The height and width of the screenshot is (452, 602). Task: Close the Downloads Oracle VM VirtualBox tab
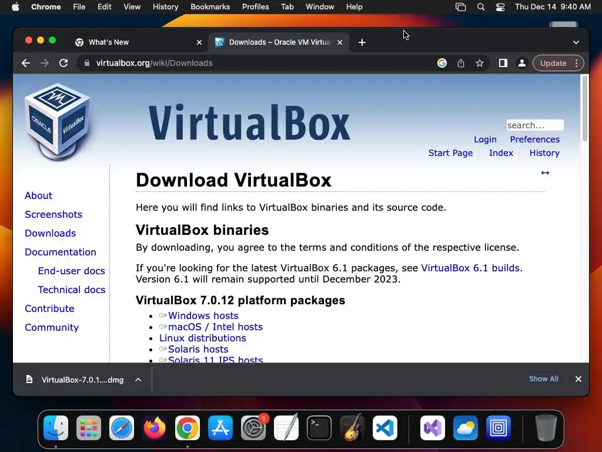click(339, 42)
